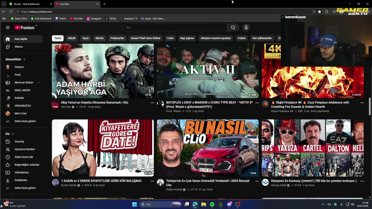Image resolution: width=372 pixels, height=209 pixels.
Task: Click the magnifier search button
Action: tap(233, 28)
